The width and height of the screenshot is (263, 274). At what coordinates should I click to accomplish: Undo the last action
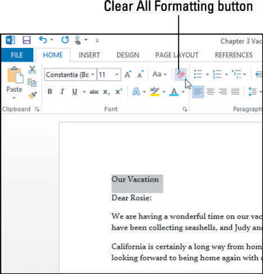pos(43,40)
